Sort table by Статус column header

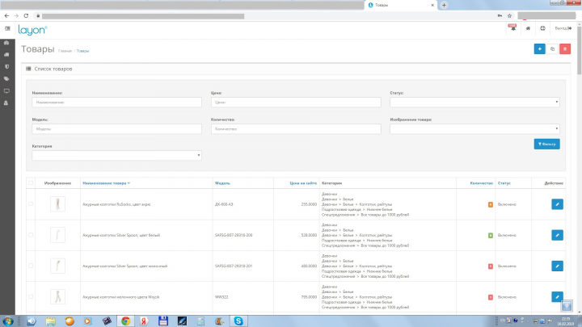(x=504, y=183)
